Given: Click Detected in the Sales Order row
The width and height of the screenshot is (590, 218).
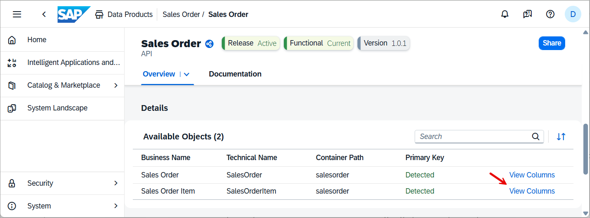Looking at the screenshot, I should tap(420, 175).
